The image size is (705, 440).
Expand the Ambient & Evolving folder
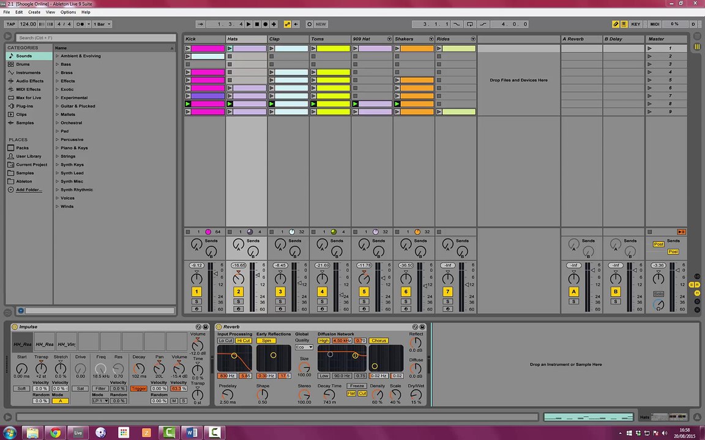click(57, 56)
